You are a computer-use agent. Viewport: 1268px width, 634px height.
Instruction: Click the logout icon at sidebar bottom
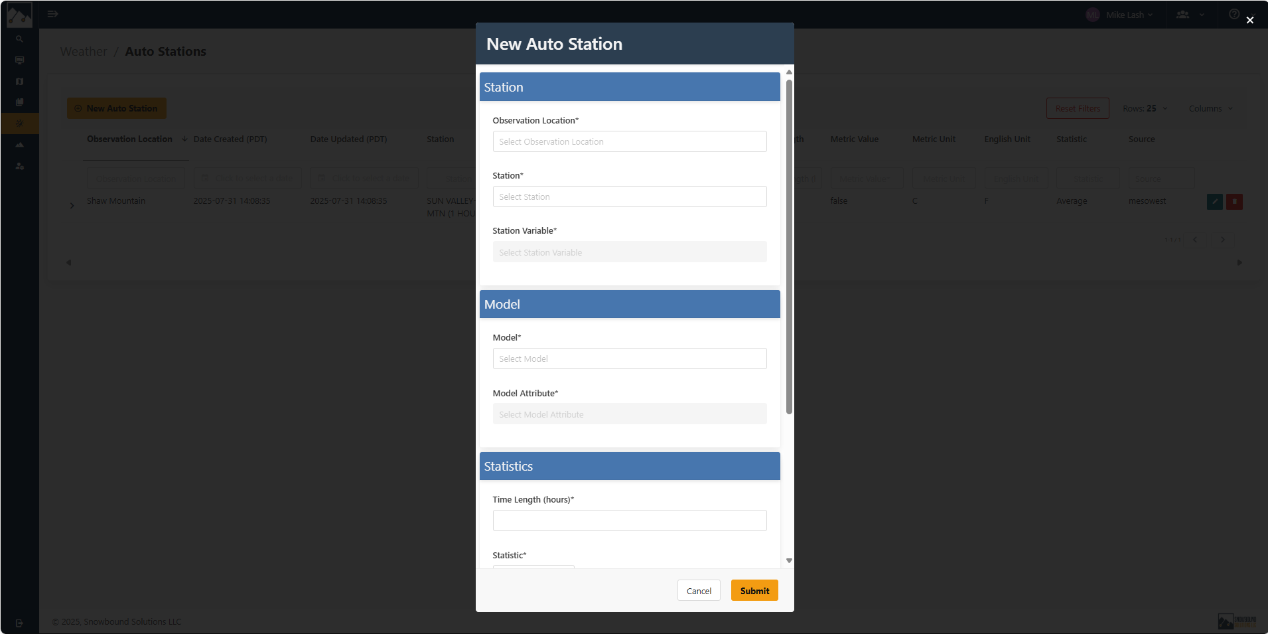(19, 623)
